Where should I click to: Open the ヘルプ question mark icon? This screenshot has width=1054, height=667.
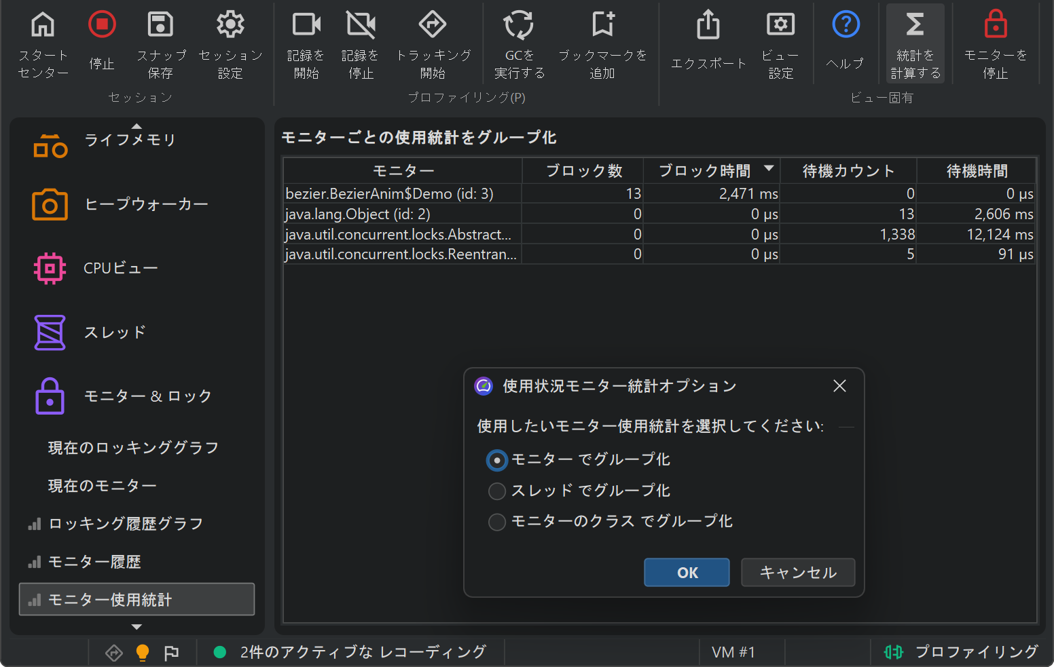click(846, 25)
